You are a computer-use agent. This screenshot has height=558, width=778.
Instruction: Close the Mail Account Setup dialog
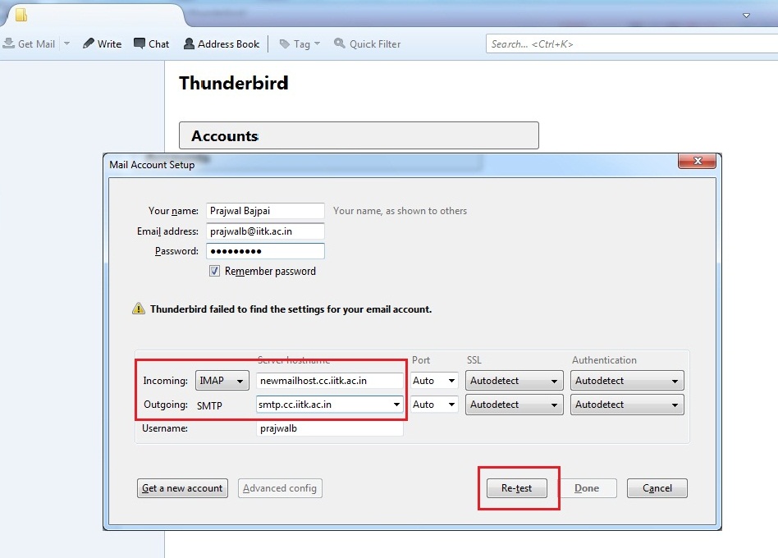(698, 162)
